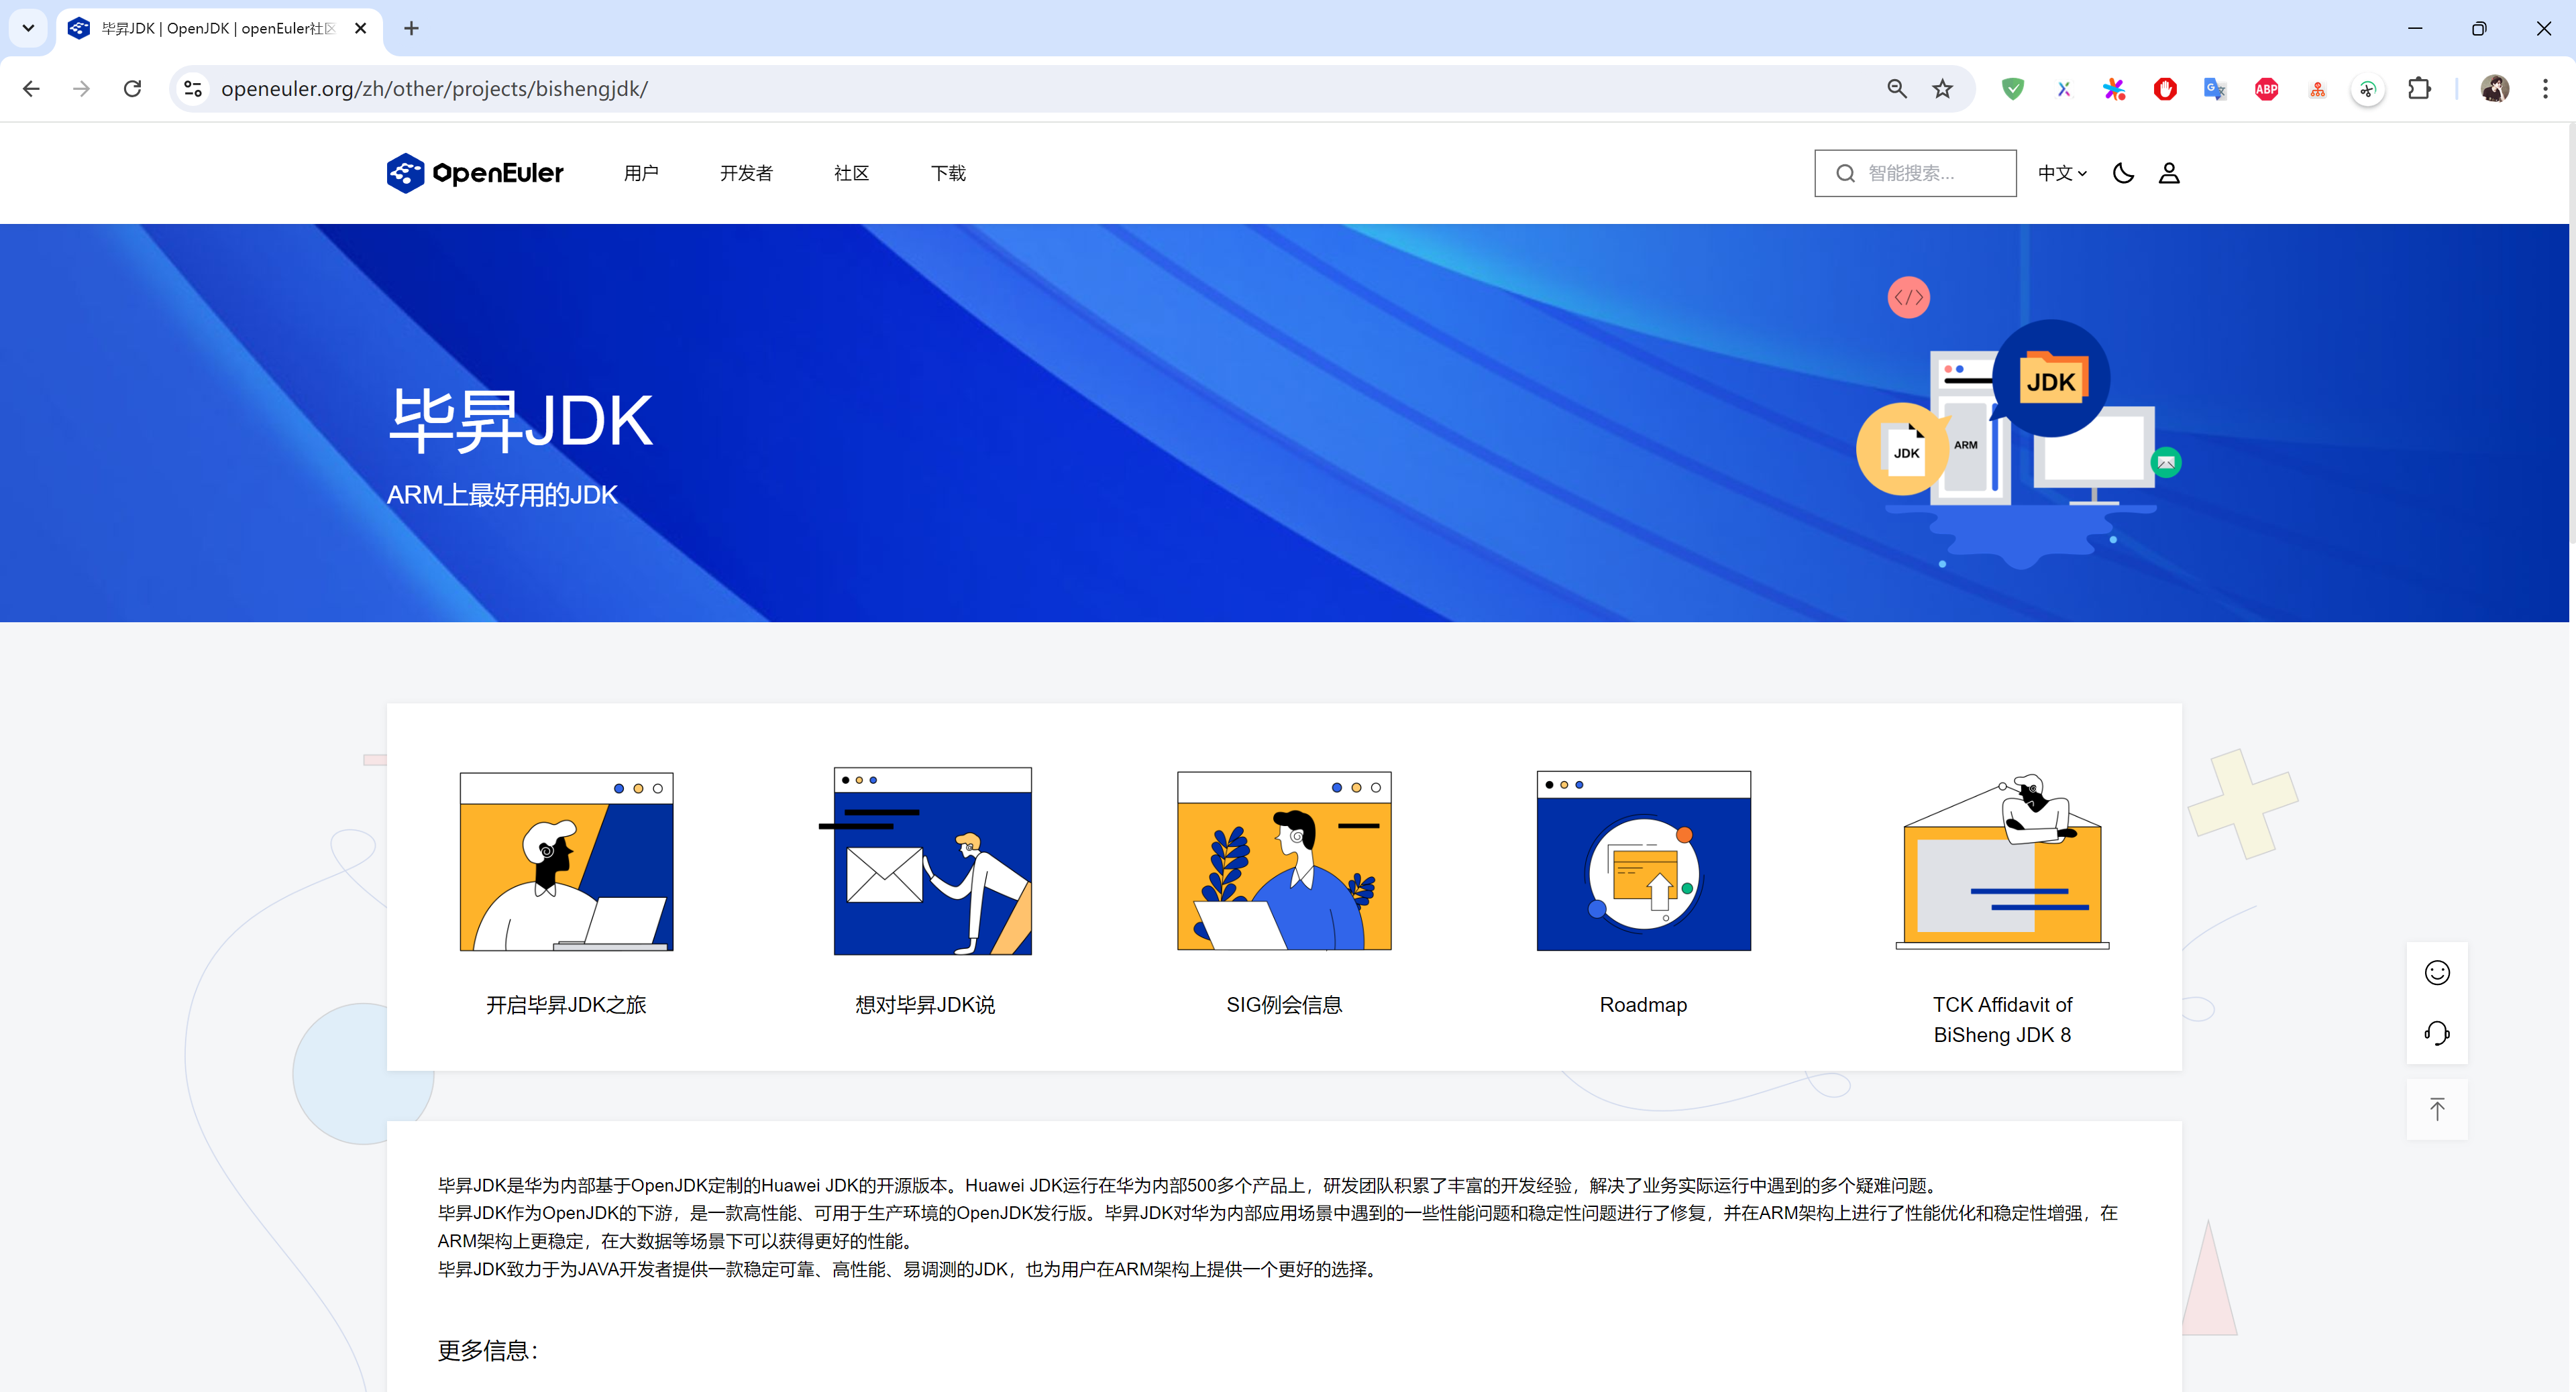
Task: Click the smiley feedback icon
Action: [x=2437, y=972]
